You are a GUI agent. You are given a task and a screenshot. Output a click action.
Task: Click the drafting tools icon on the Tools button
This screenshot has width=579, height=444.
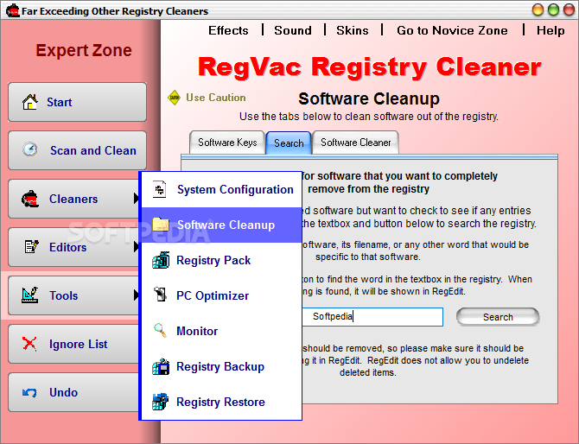[x=30, y=295]
